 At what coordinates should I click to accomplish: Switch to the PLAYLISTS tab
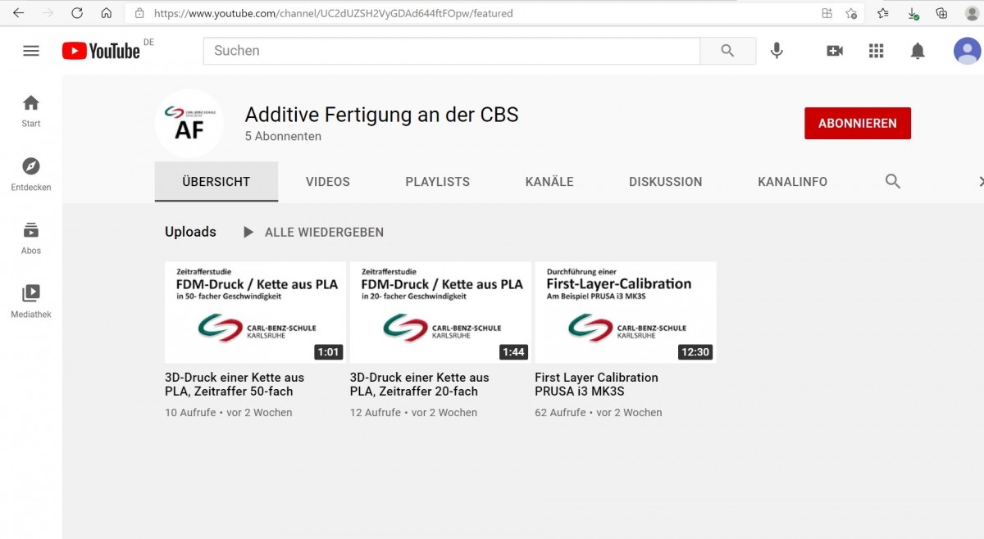pos(438,182)
